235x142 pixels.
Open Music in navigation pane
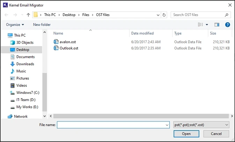(x=21, y=71)
